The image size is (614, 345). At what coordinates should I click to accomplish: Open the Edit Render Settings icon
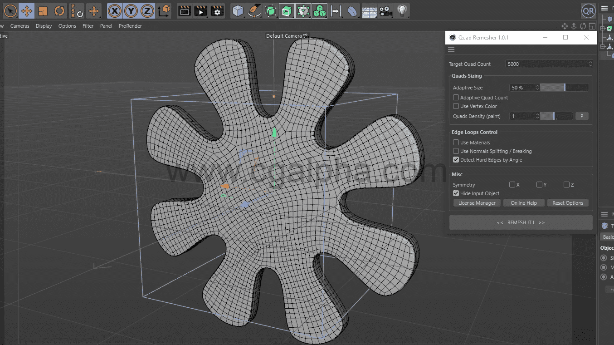click(217, 10)
